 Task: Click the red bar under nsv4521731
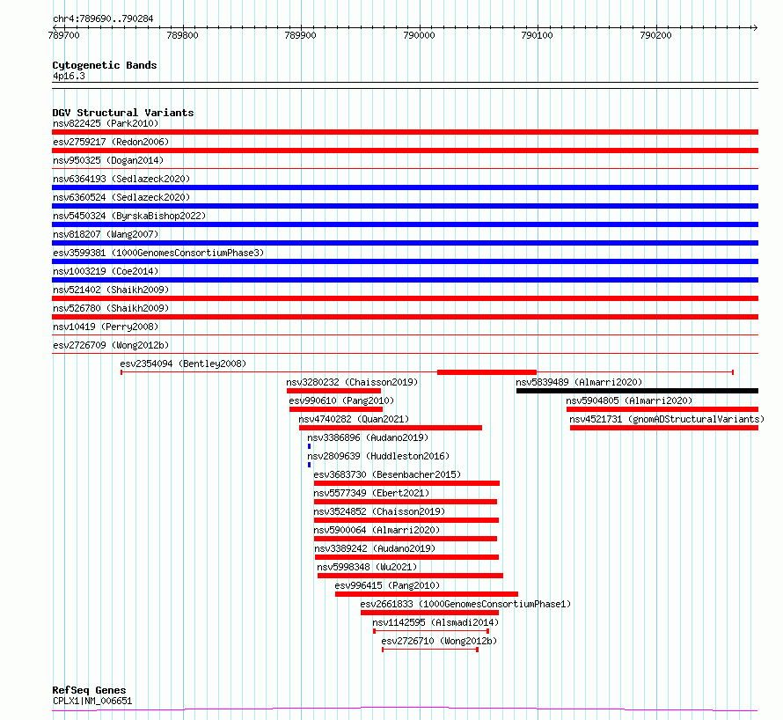click(x=664, y=428)
